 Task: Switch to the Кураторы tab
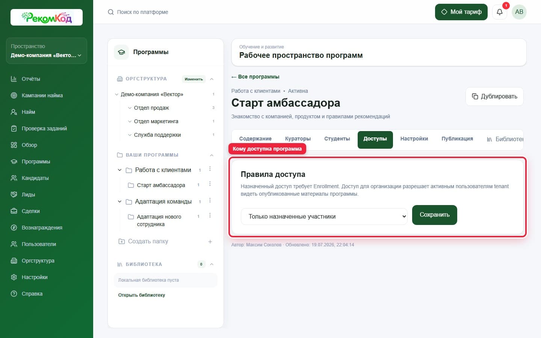298,139
